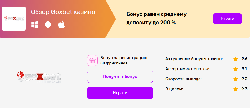Click the star beside rating 9.6
Viewport: 250px width, 108px height.
point(235,59)
